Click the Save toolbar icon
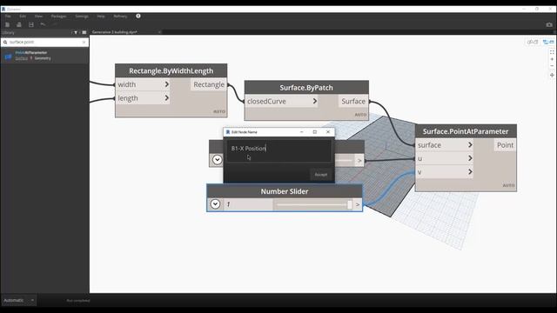Viewport: 557px width, 313px height. pyautogui.click(x=31, y=24)
